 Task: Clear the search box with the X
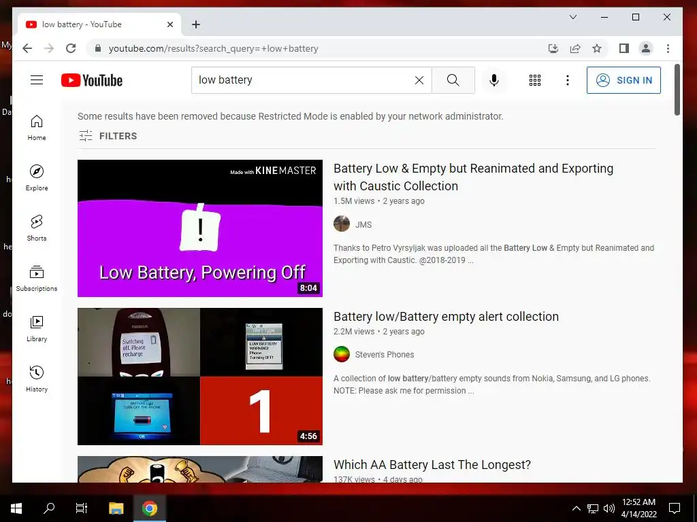click(419, 80)
